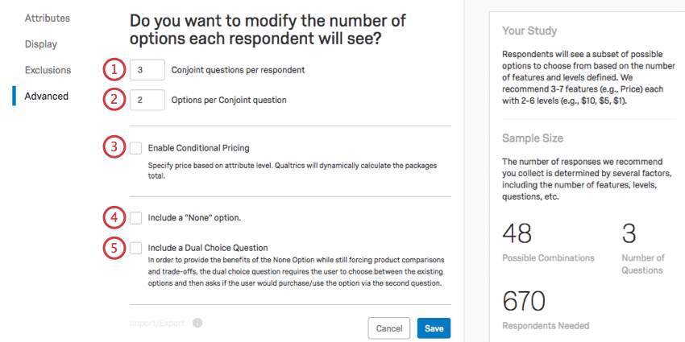Click the red number 1 callout marker

pos(114,70)
